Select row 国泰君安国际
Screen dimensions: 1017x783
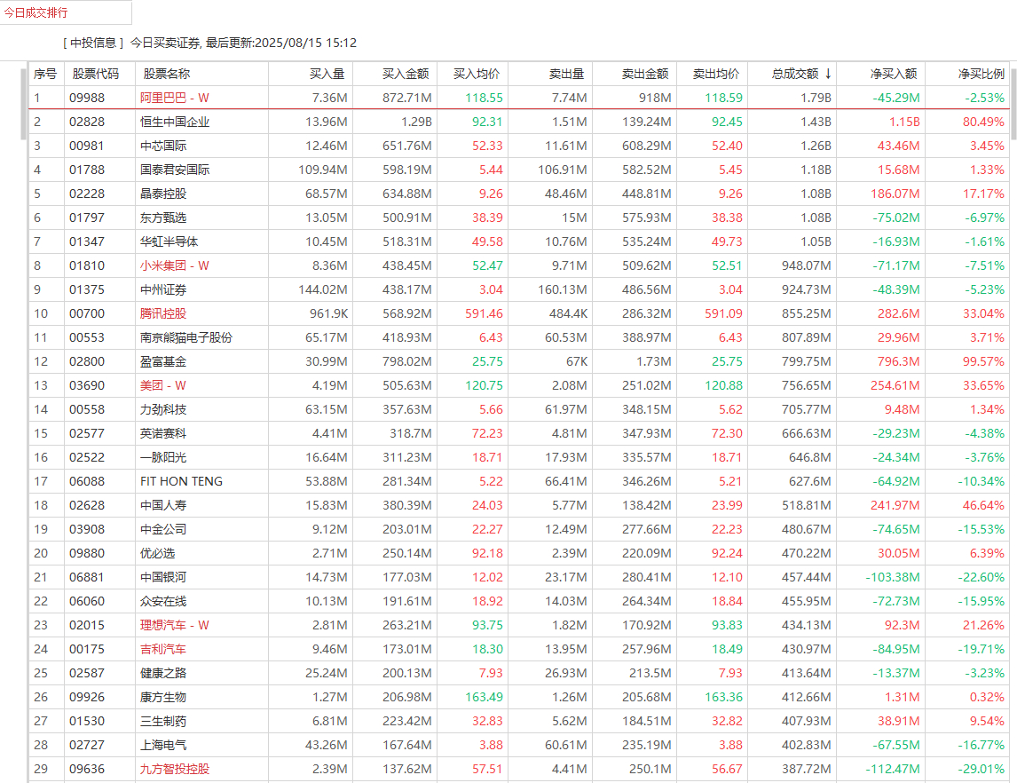(519, 170)
